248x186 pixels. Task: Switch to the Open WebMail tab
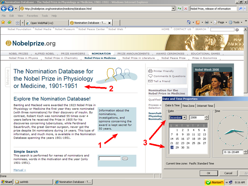[x=47, y=23]
